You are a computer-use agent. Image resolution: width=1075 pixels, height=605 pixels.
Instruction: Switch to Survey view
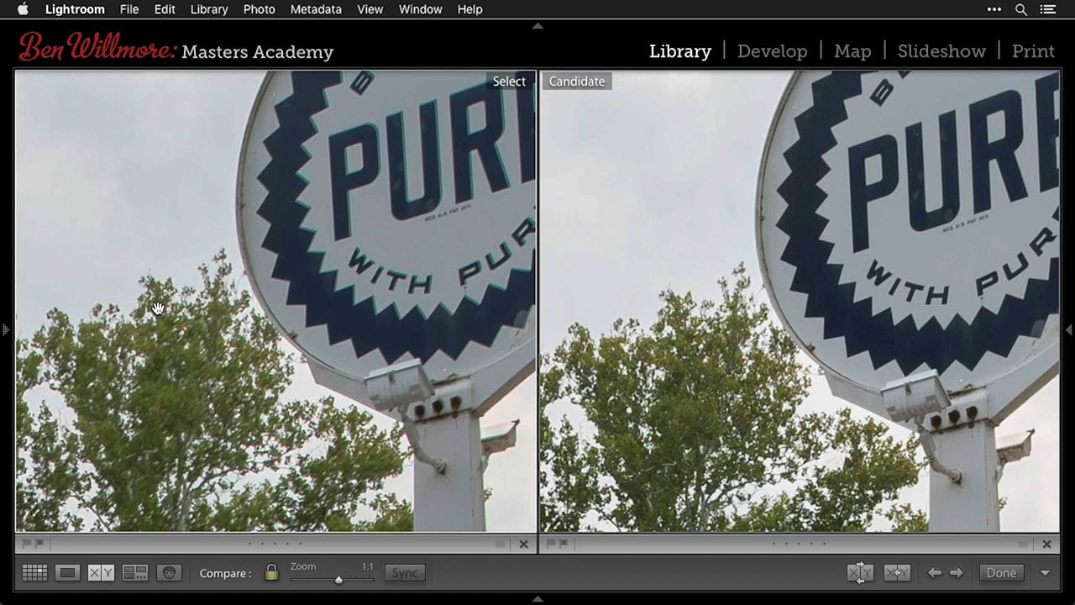134,573
